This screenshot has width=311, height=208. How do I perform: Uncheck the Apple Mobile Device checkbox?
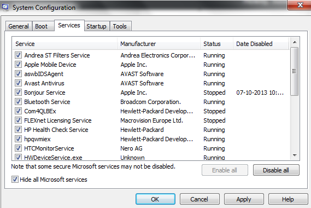[18, 65]
